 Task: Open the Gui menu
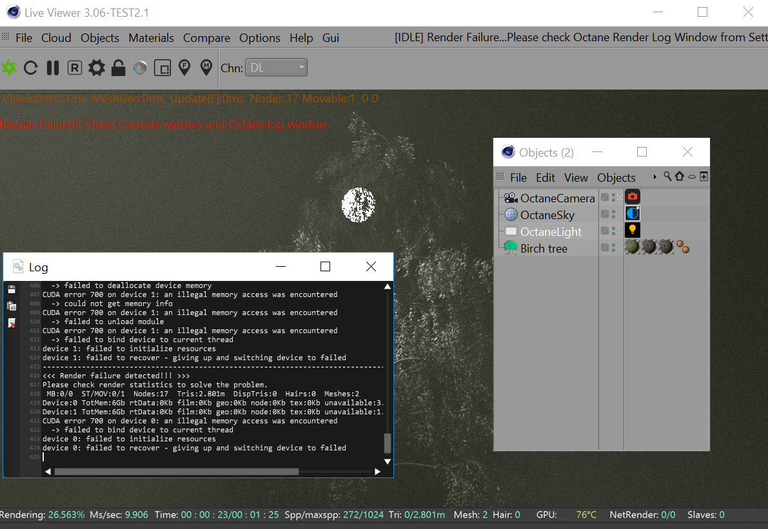[331, 37]
